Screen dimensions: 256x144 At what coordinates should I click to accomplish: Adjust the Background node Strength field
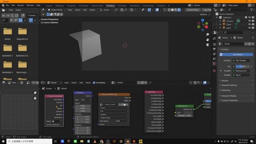[x=184, y=116]
